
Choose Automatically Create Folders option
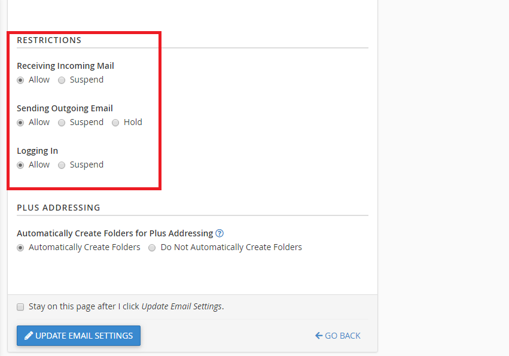click(20, 248)
